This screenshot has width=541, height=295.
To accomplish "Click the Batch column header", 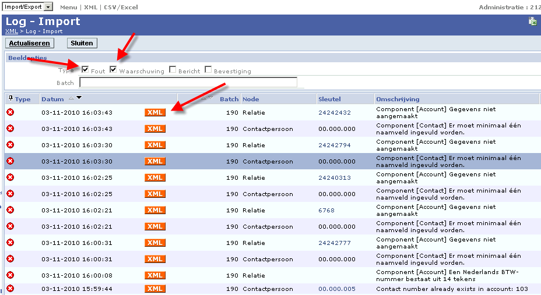I will point(229,99).
